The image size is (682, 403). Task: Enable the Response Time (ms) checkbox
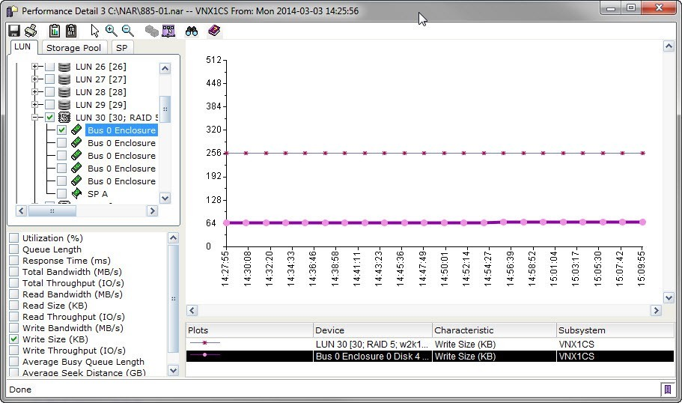14,260
